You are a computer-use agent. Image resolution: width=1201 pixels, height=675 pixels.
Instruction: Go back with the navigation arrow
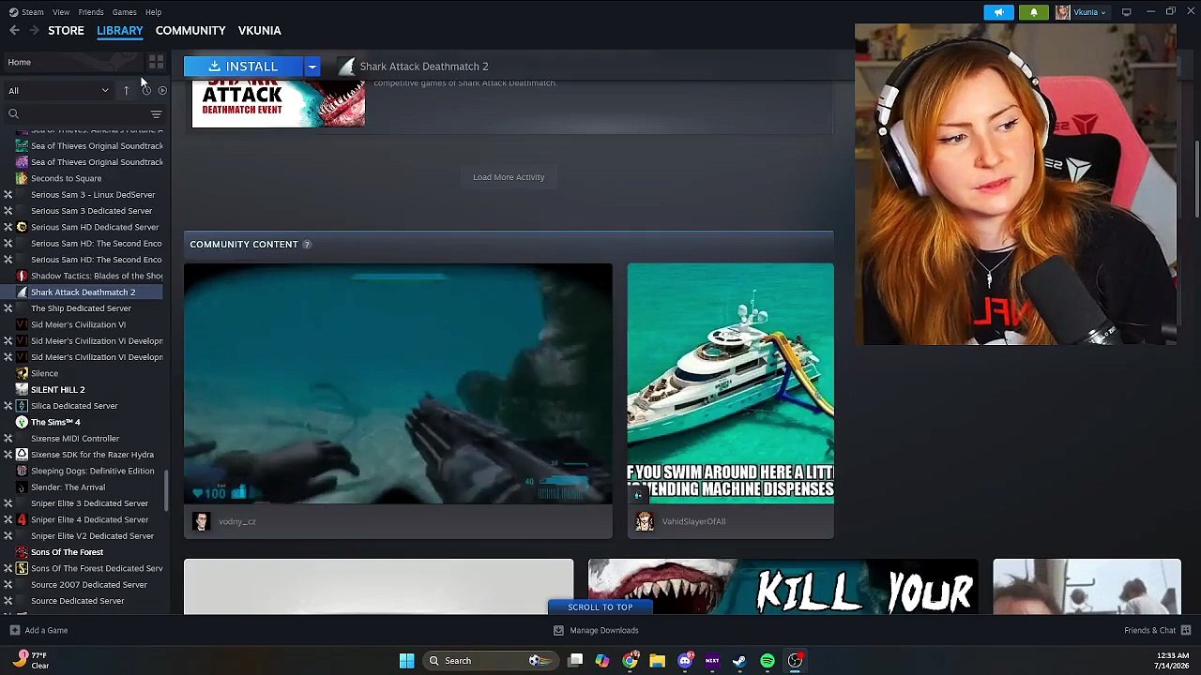pyautogui.click(x=14, y=30)
